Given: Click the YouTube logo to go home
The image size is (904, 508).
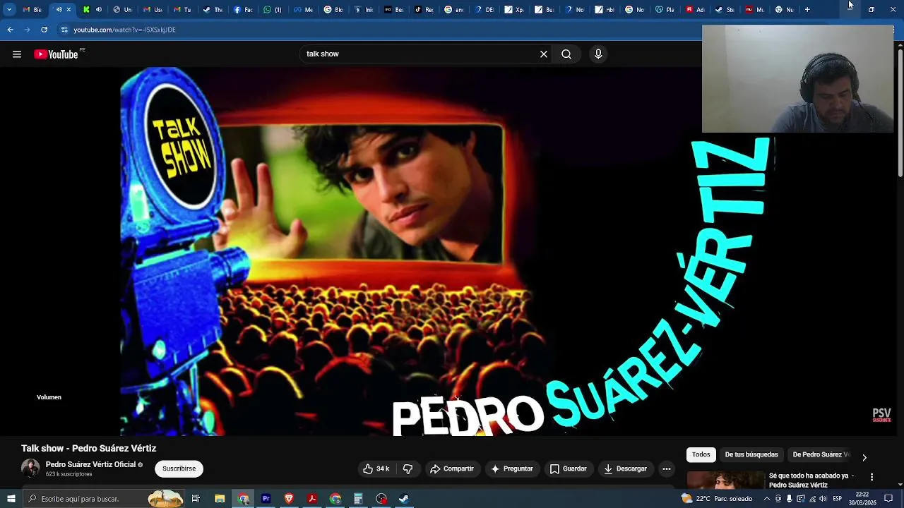Looking at the screenshot, I should pyautogui.click(x=56, y=54).
